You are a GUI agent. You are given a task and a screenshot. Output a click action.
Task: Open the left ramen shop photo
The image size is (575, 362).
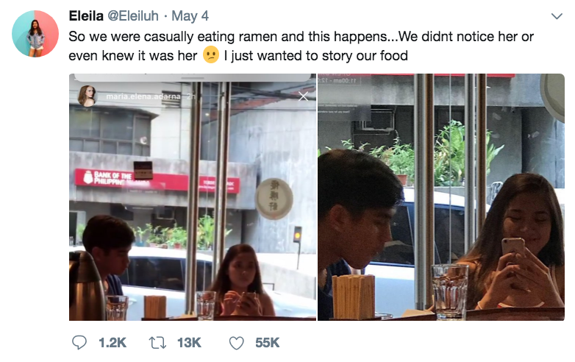[x=193, y=221]
